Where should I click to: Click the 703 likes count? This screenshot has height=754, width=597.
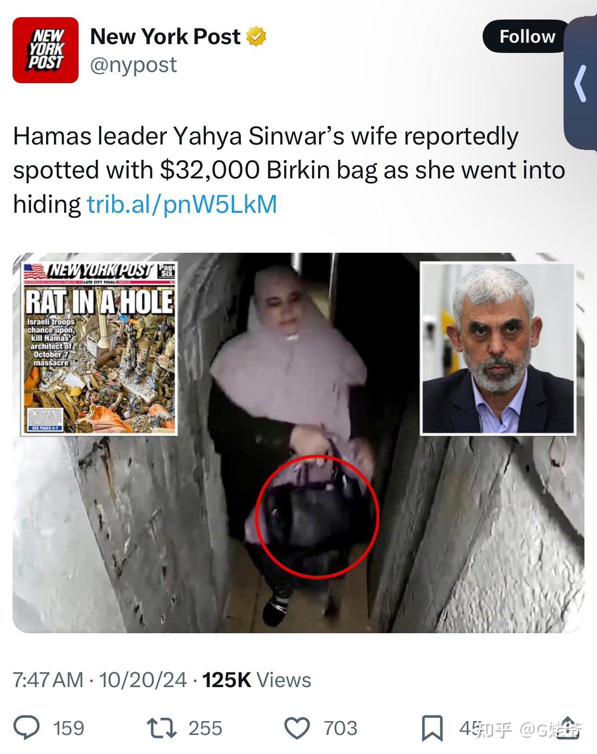340,728
